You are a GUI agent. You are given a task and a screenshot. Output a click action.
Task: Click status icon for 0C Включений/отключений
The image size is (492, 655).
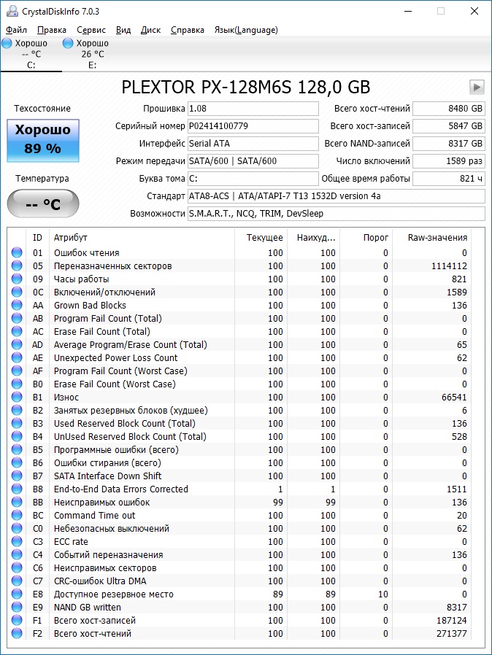coord(17,292)
